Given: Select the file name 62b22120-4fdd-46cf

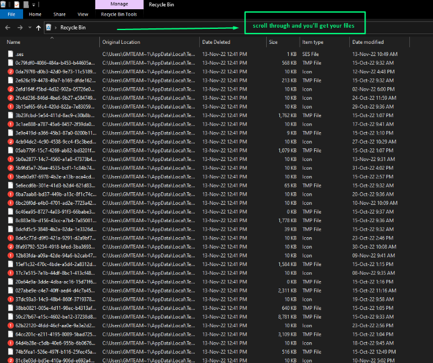Looking at the screenshot, I should click(x=56, y=325).
